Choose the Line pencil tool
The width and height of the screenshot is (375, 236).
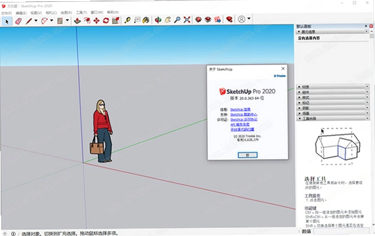[x=29, y=21]
